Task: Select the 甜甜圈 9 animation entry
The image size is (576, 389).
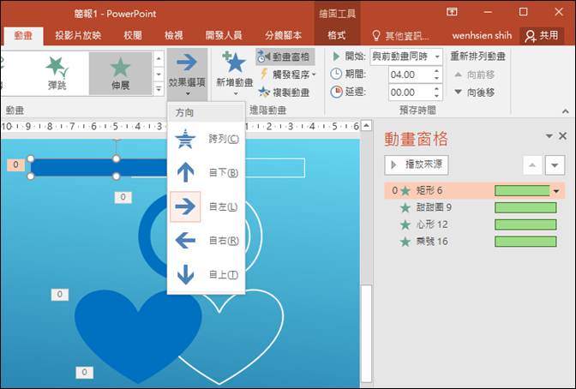Action: click(474, 207)
